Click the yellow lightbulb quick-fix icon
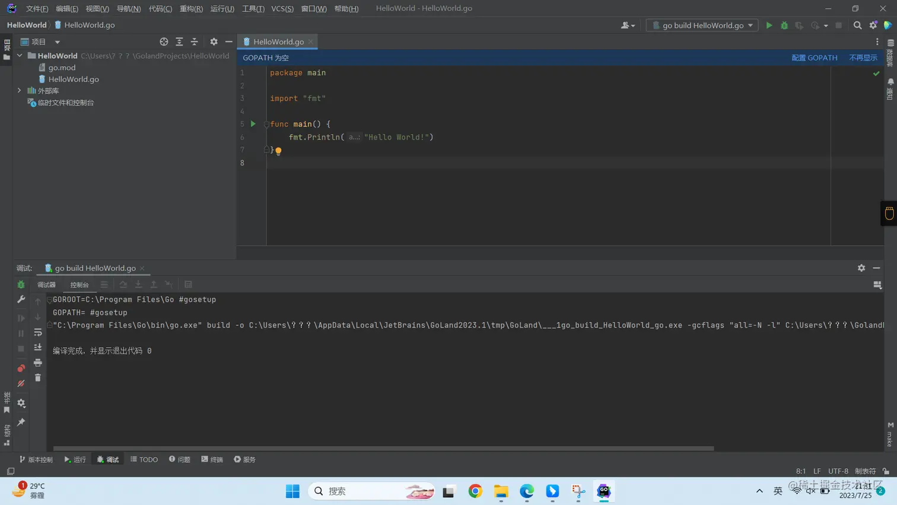 click(278, 151)
